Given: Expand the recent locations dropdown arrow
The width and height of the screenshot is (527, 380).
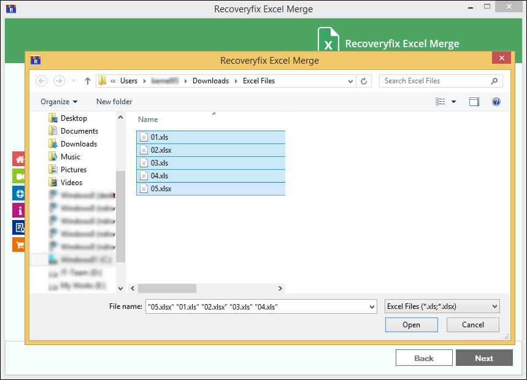Looking at the screenshot, I should (74, 81).
